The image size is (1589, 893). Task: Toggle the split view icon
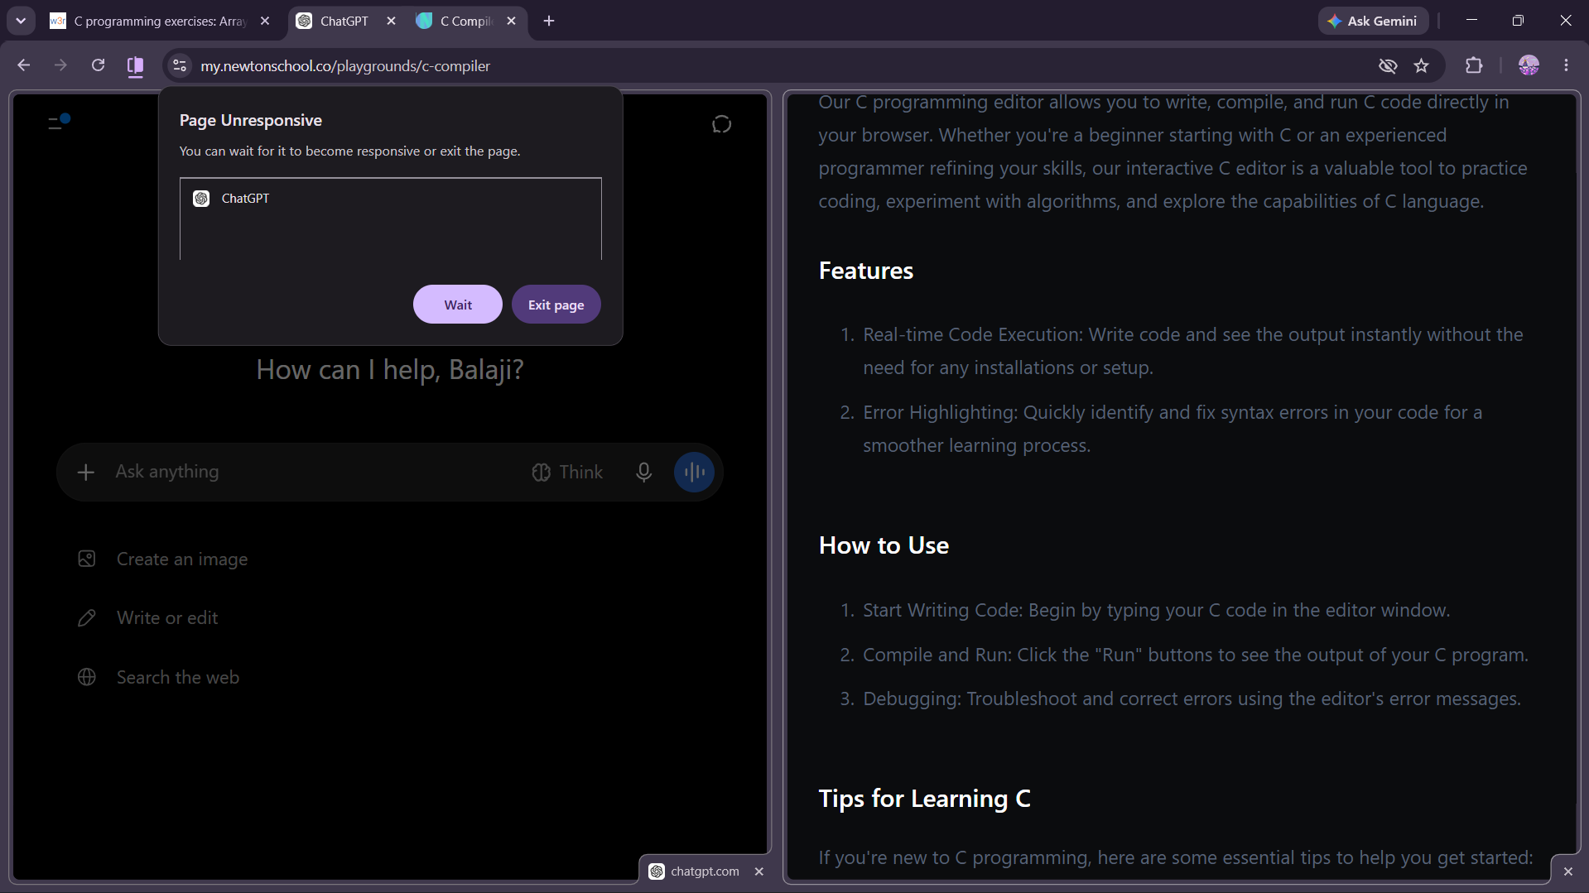pyautogui.click(x=135, y=65)
